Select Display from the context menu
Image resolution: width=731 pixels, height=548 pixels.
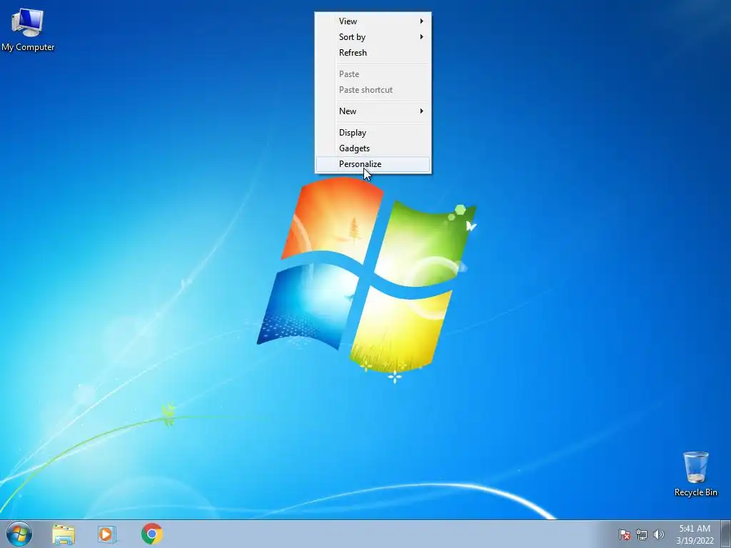pos(373,132)
